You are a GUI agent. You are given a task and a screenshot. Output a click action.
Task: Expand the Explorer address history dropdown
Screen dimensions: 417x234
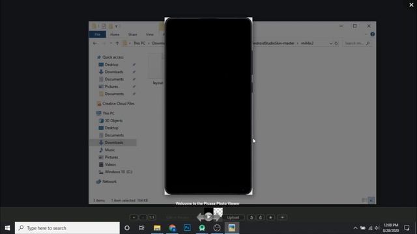[330, 44]
